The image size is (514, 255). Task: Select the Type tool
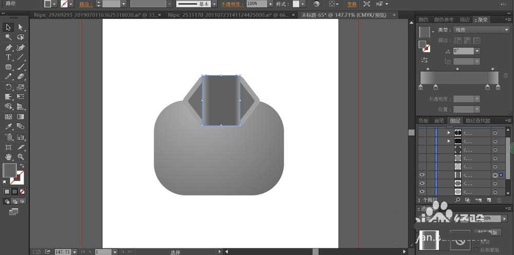point(9,57)
